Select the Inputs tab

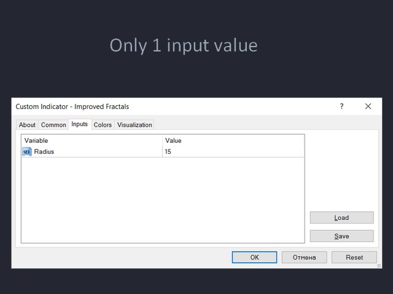click(x=79, y=124)
